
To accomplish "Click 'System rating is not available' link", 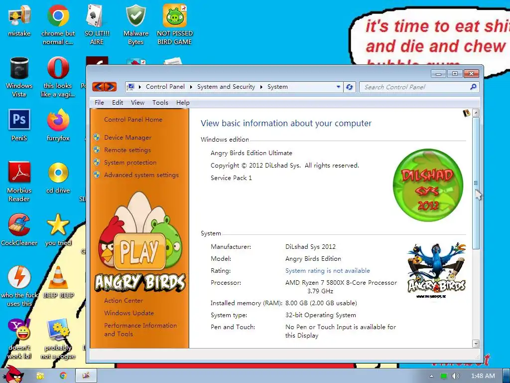I will coord(328,271).
